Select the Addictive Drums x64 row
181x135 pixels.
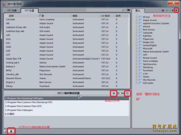click(x=66, y=27)
